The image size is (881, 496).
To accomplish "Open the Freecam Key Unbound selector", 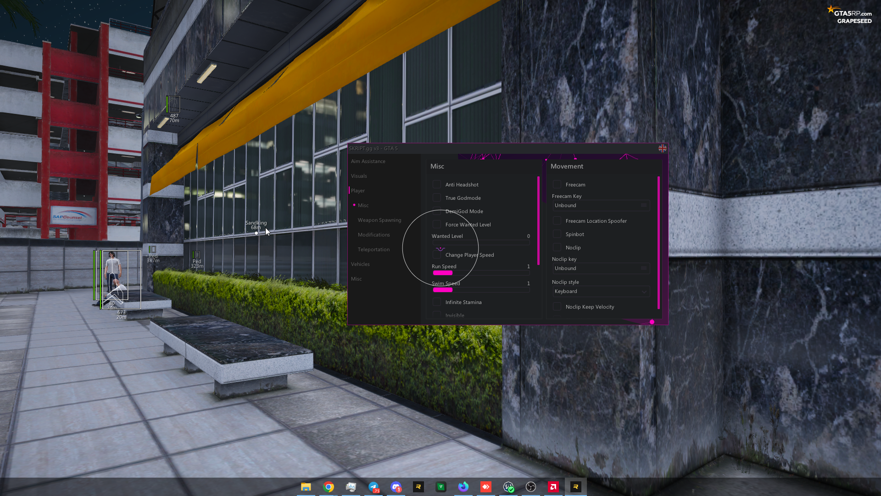I will coord(601,206).
